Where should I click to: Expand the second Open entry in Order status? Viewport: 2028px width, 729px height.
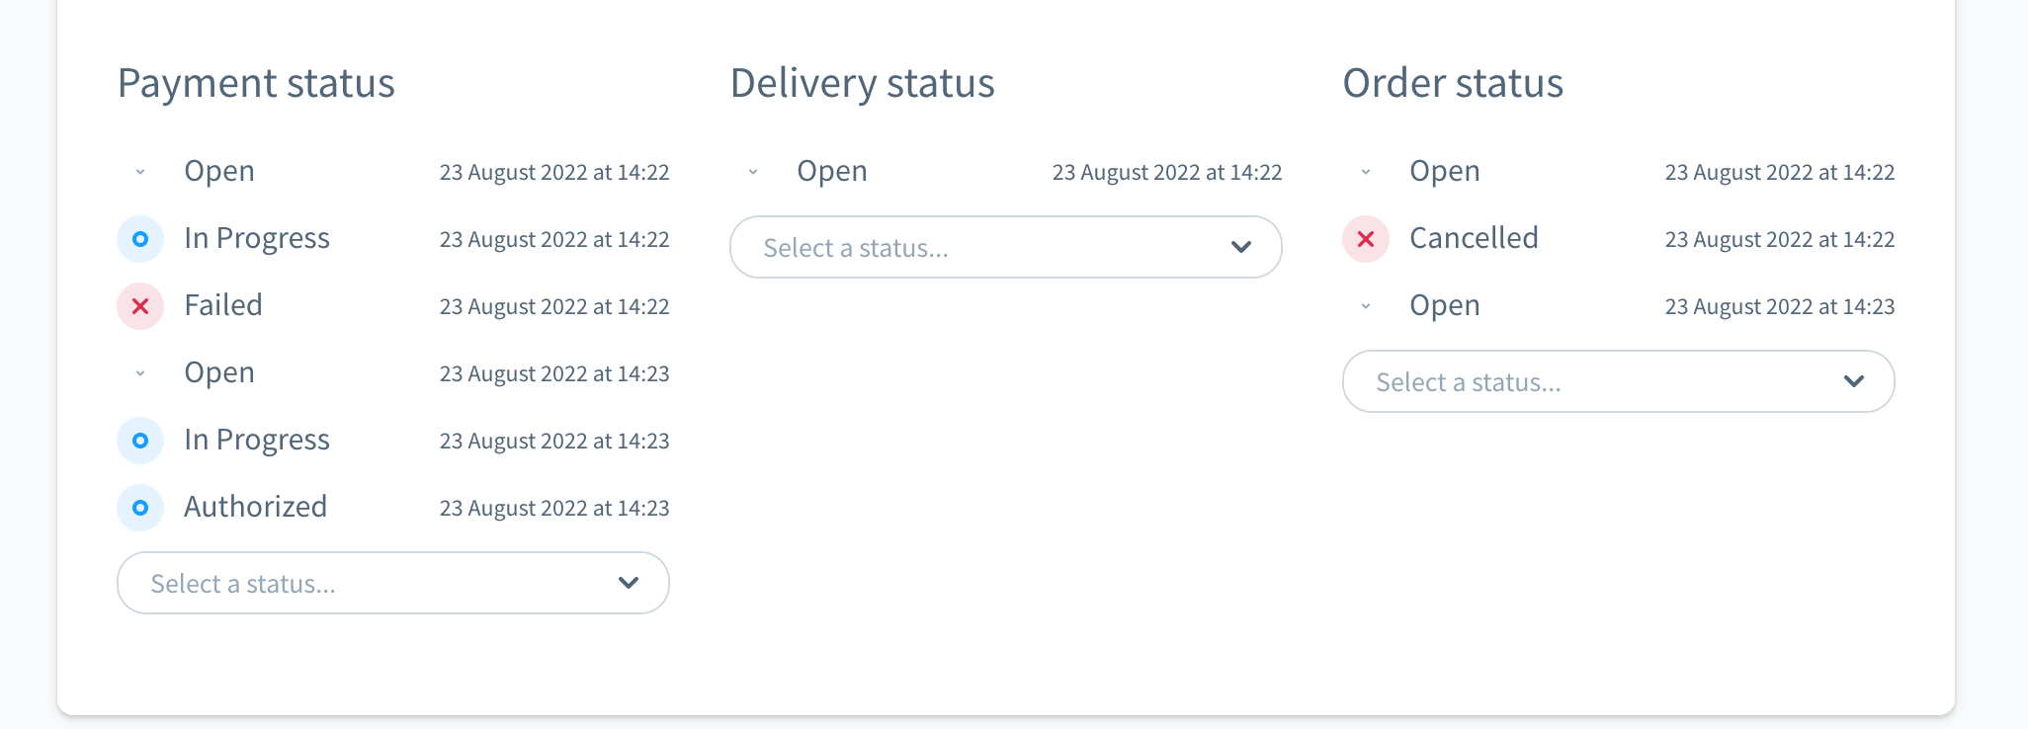1365,306
